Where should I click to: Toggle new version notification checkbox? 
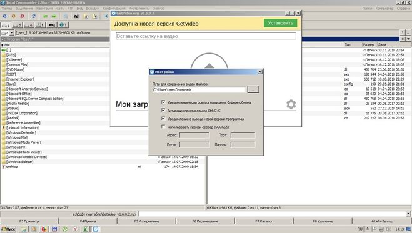pyautogui.click(x=163, y=118)
